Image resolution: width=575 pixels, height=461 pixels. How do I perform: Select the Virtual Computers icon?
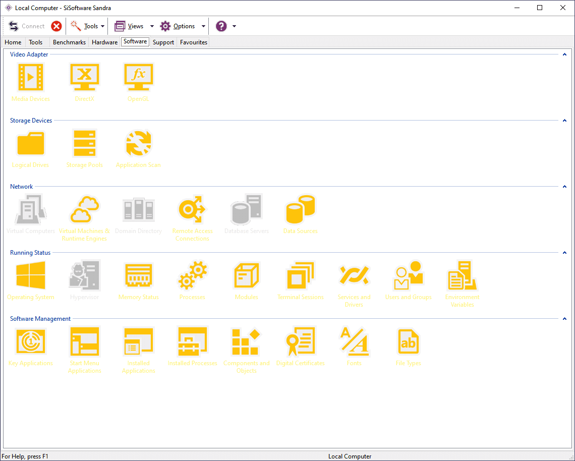[x=30, y=209]
